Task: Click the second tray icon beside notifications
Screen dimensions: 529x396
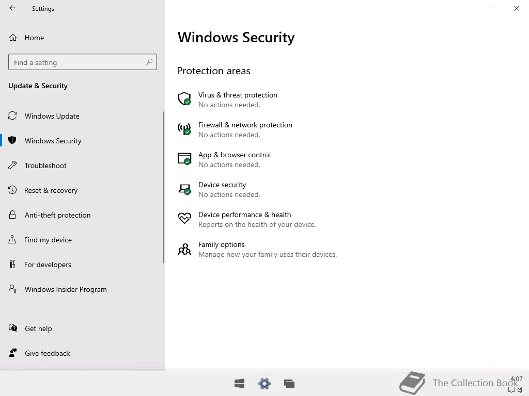Action: click(520, 390)
